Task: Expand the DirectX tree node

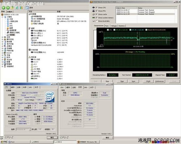Action: (x=2, y=53)
